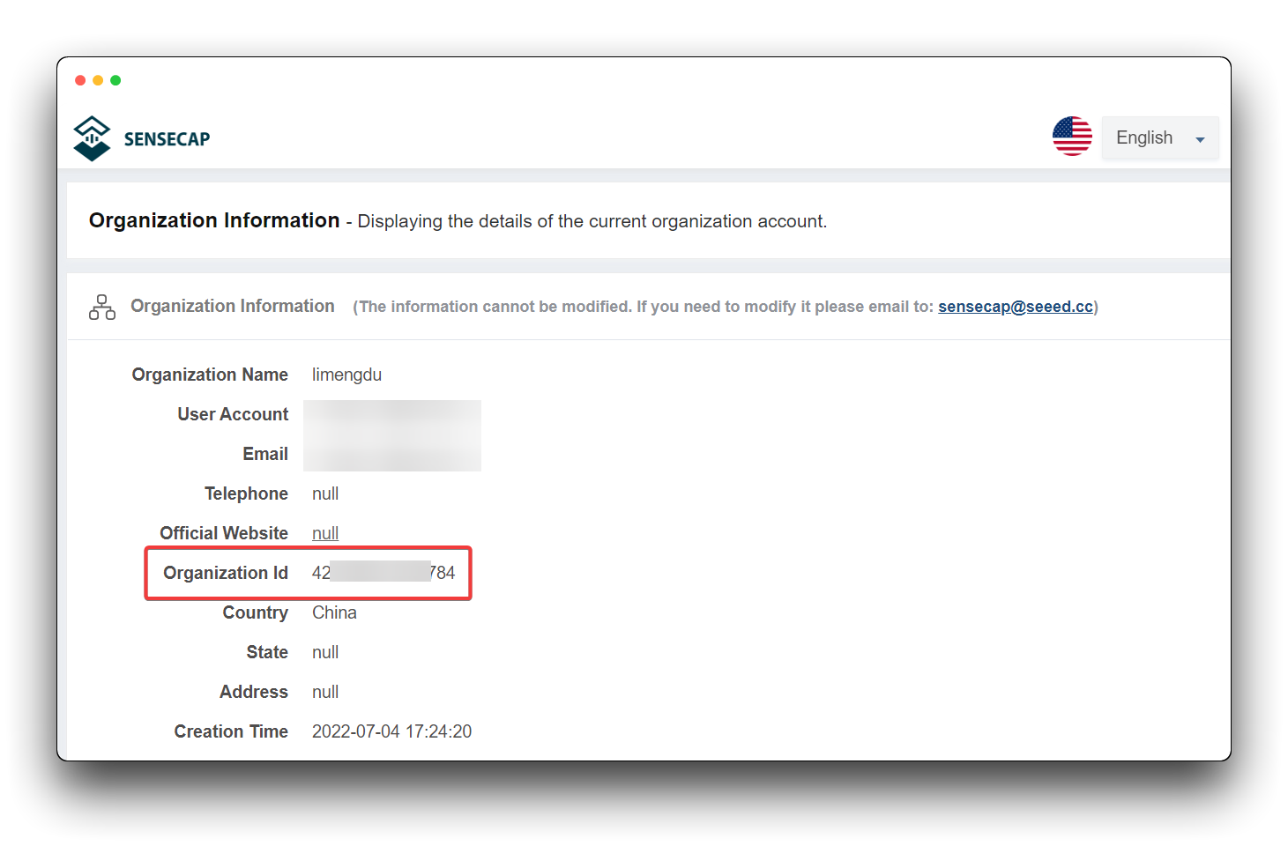
Task: Click the SenseCAP logo icon
Action: click(x=92, y=138)
